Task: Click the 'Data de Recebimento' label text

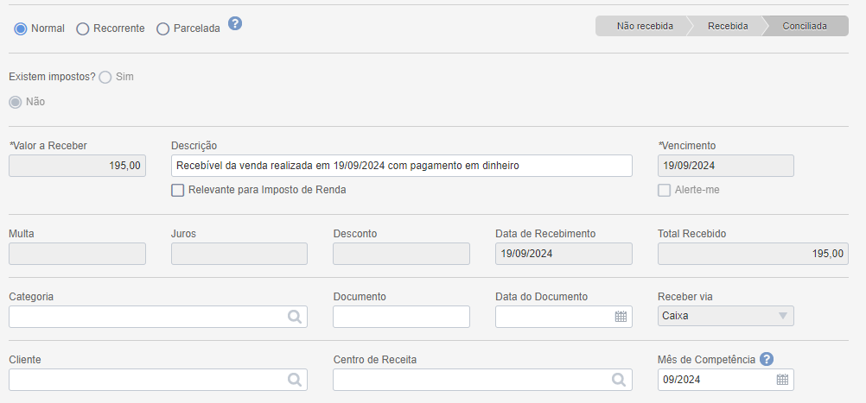Action: pos(545,234)
